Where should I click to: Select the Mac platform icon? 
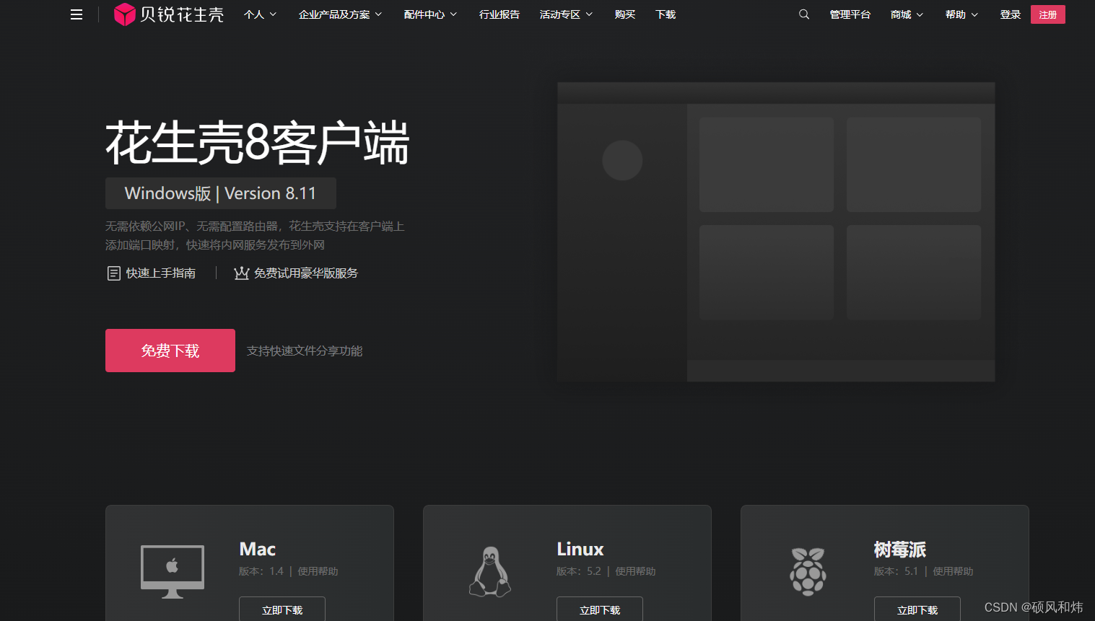pos(172,570)
